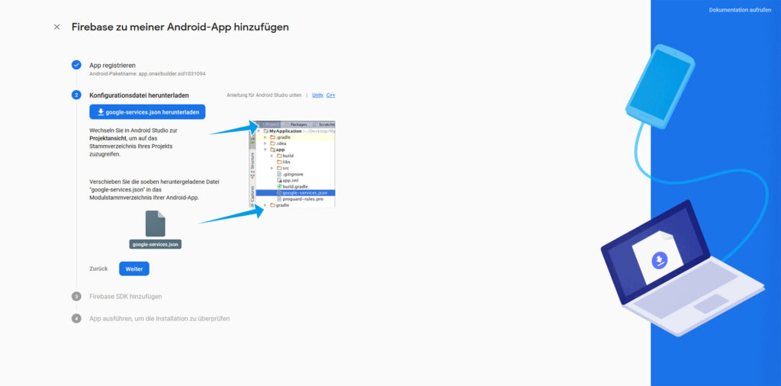781x386 pixels.
Task: Open 'App ausführen, um die Installation zu überprüfen' step
Action: (159, 318)
